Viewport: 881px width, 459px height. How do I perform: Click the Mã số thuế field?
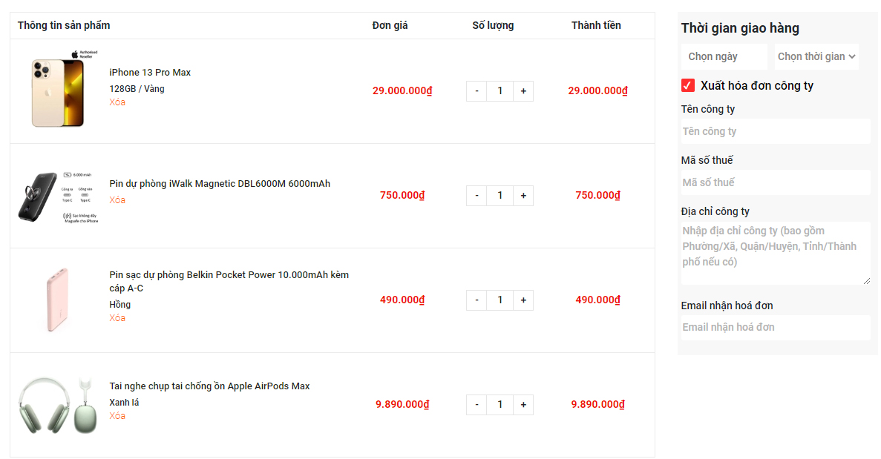[775, 182]
